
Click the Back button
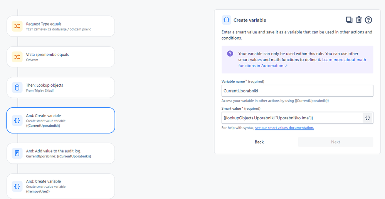(x=259, y=142)
